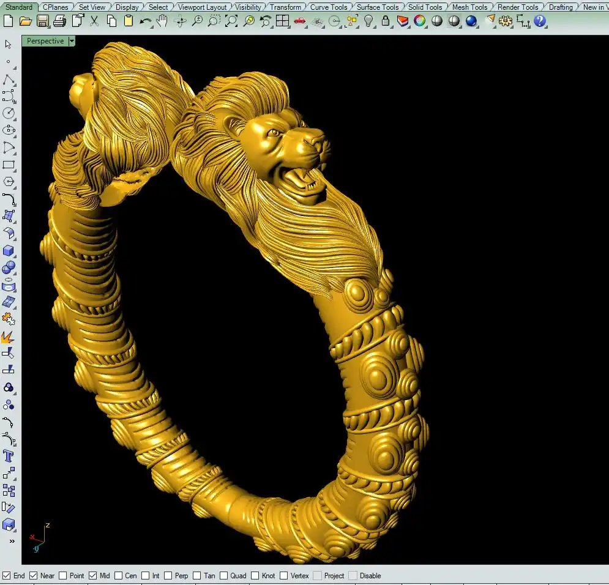Viewport: 609px width, 585px height.
Task: Open the color wheel icon
Action: 419,21
